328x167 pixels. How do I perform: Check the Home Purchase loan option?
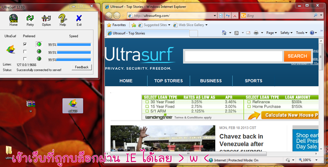249,106
